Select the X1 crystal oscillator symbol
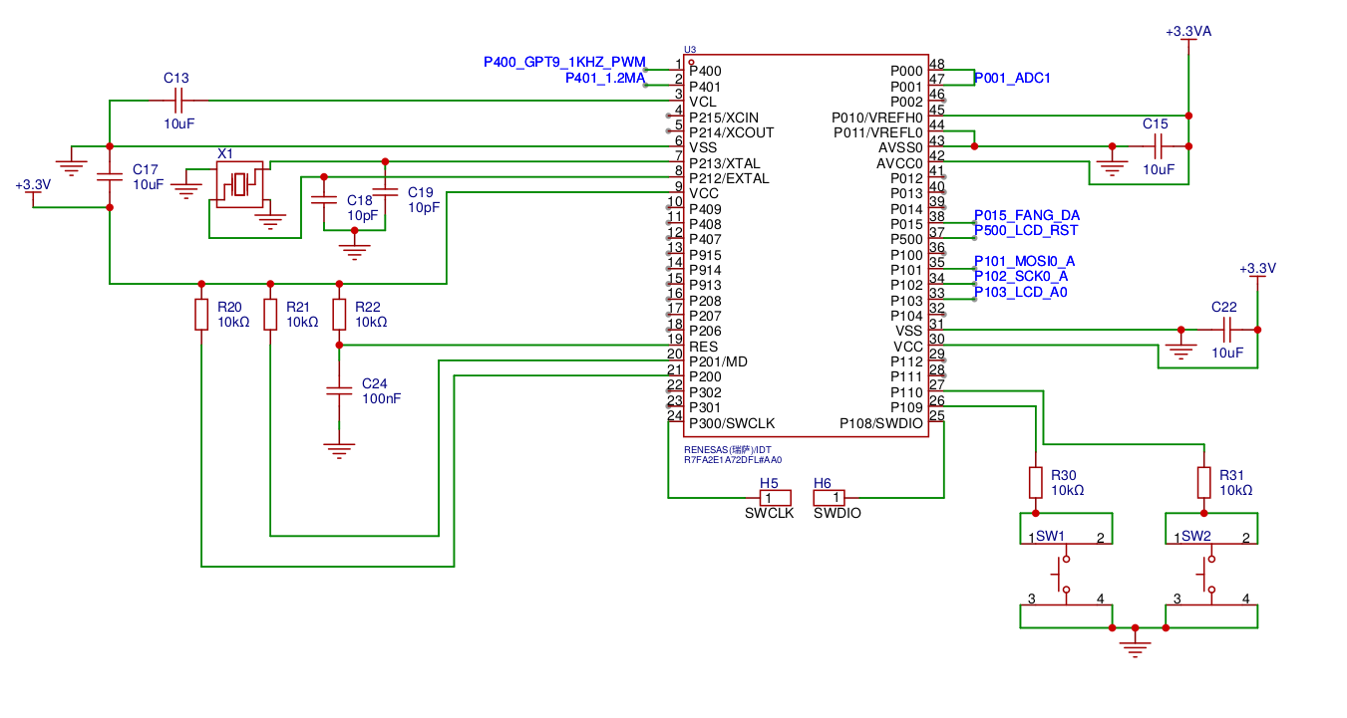The height and width of the screenshot is (718, 1347). [239, 184]
